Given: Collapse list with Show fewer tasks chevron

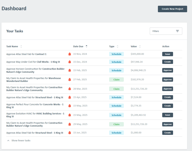Looking at the screenshot, I should [x=8, y=140].
